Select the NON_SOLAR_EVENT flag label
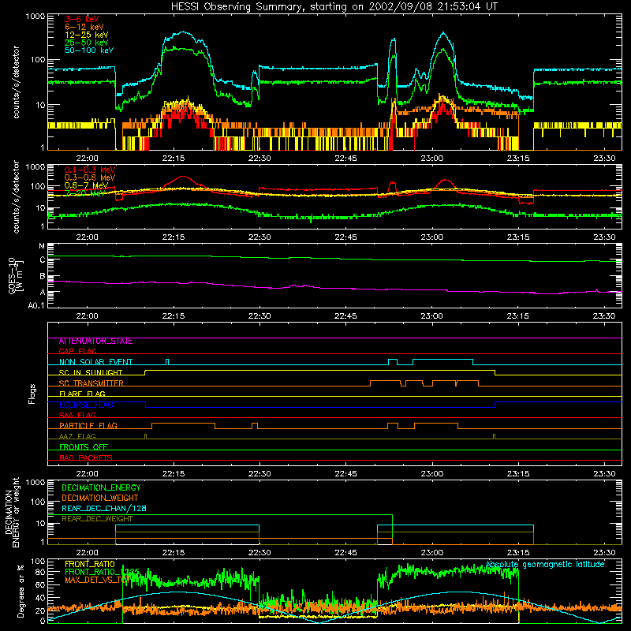Viewport: 631px width, 631px height. point(95,362)
